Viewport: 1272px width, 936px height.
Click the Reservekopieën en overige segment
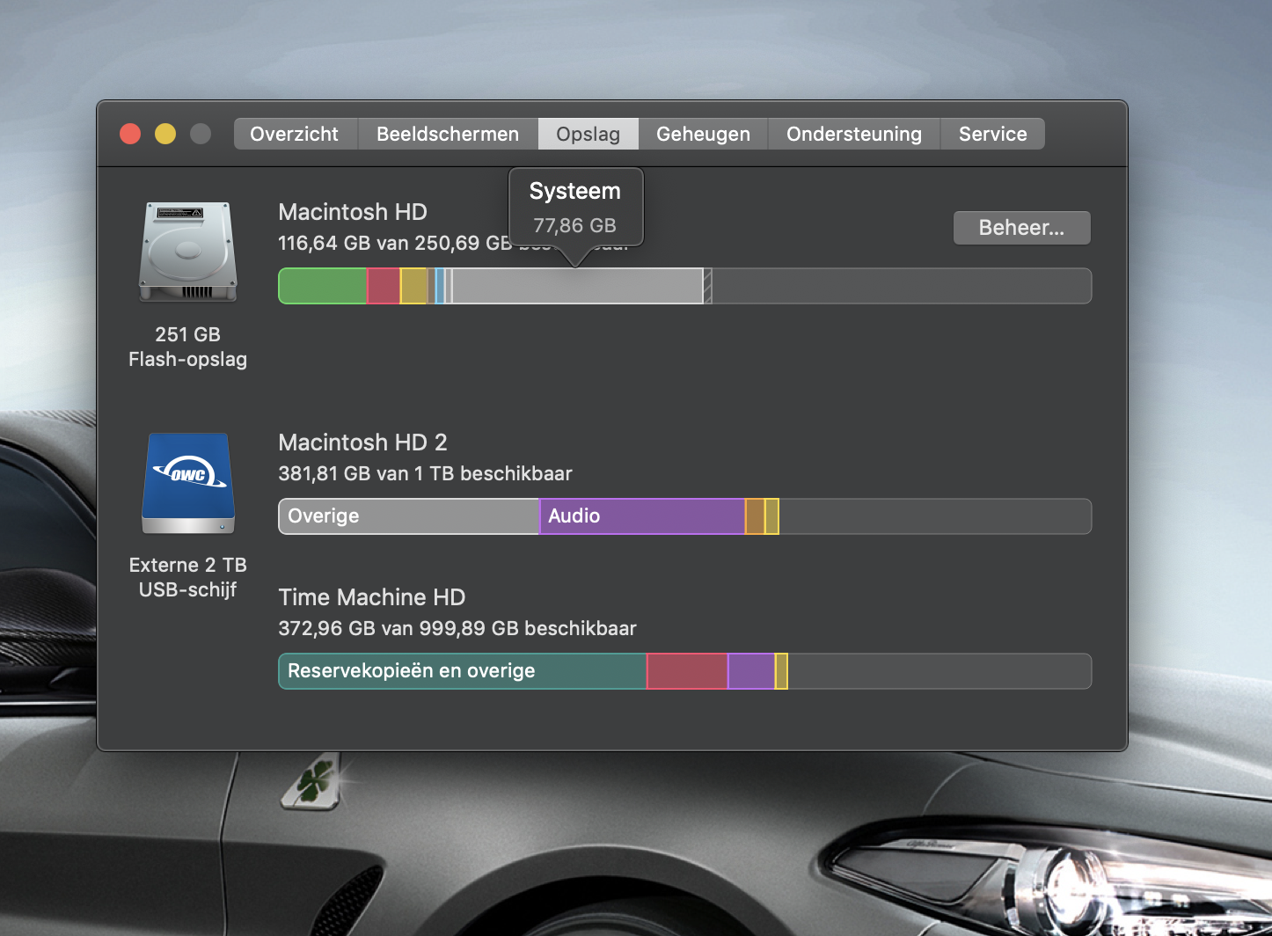[463, 671]
